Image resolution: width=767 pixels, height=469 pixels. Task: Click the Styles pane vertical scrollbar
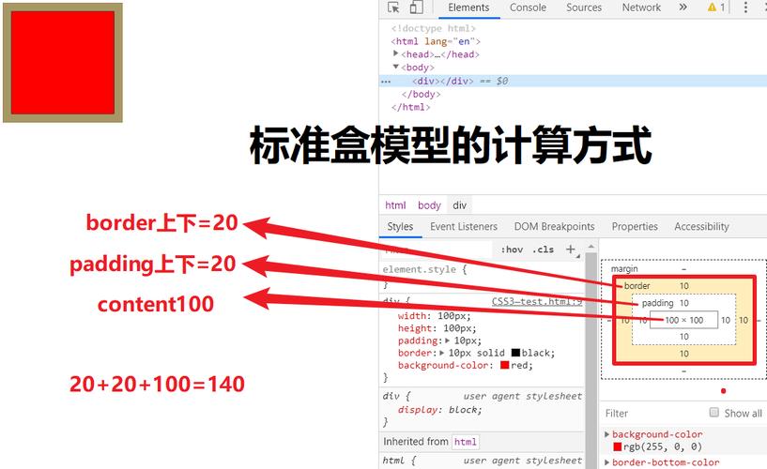coord(591,361)
